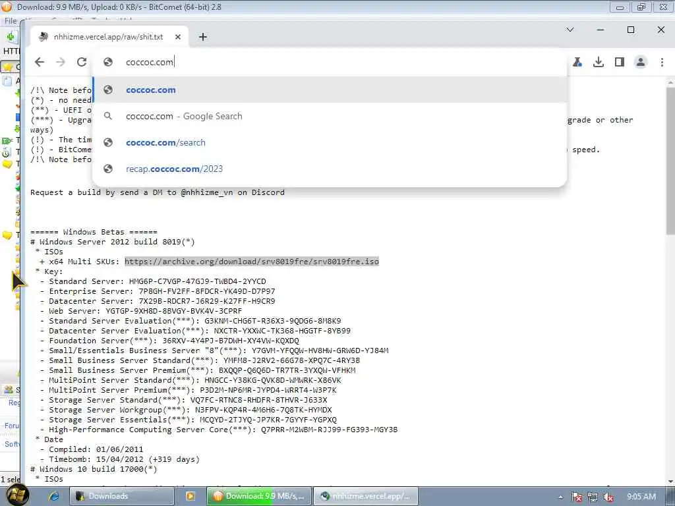The width and height of the screenshot is (675, 506).
Task: Click the BitComet title bar app icon
Action: click(7, 7)
